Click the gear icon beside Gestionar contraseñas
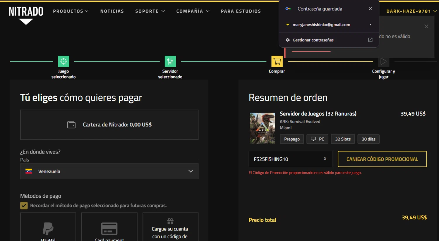The image size is (439, 241). point(288,40)
